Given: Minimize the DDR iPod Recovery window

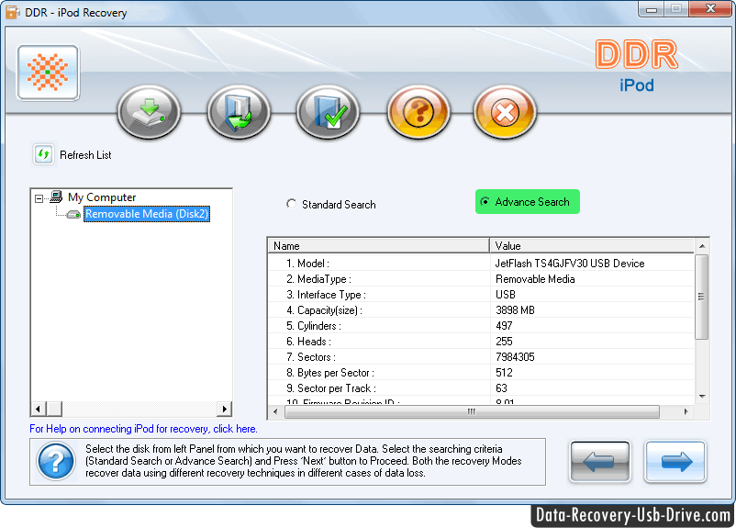Looking at the screenshot, I should (651, 9).
